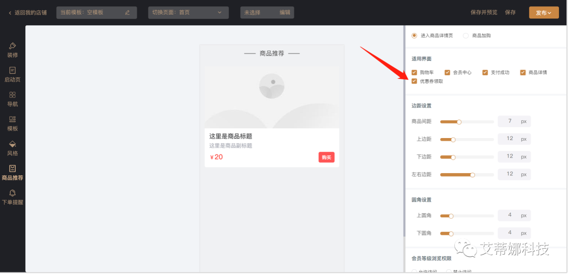Click the 保存 save button
Image resolution: width=568 pixels, height=274 pixels.
click(510, 12)
